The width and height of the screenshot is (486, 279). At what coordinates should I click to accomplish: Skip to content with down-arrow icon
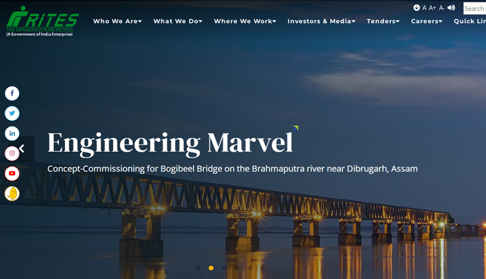[x=416, y=7]
